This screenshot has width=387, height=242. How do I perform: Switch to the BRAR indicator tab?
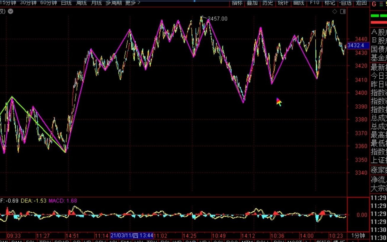click(62, 241)
